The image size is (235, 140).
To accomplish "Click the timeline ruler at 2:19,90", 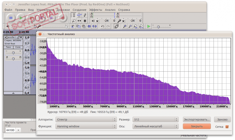I will [x=24, y=32].
